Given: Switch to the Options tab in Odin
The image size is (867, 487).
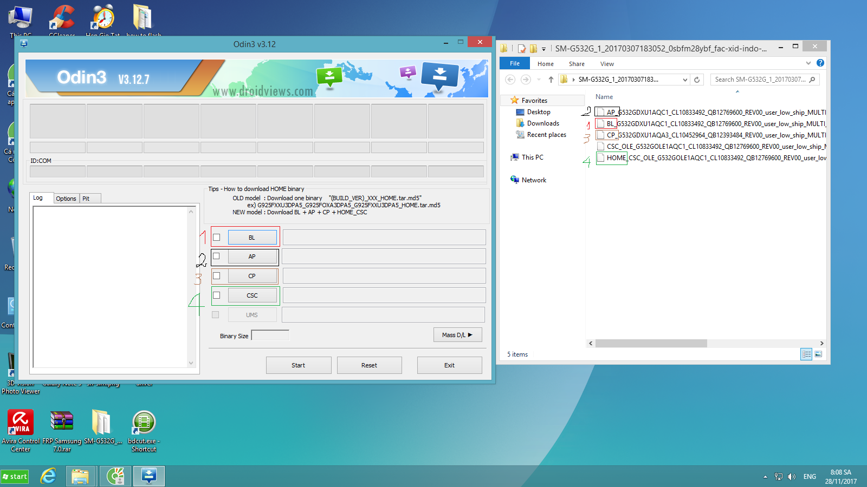Looking at the screenshot, I should [66, 198].
